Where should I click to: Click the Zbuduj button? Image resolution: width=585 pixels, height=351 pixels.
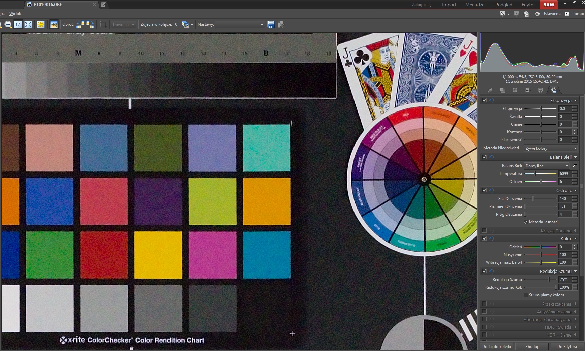[x=531, y=346]
